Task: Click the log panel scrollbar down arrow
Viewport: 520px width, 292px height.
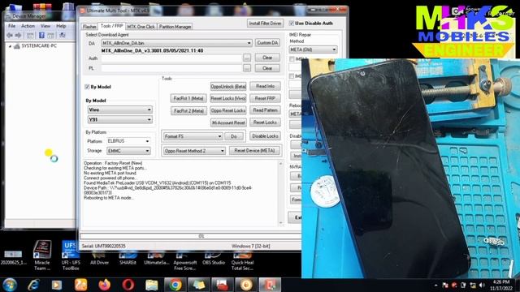Action: click(281, 223)
